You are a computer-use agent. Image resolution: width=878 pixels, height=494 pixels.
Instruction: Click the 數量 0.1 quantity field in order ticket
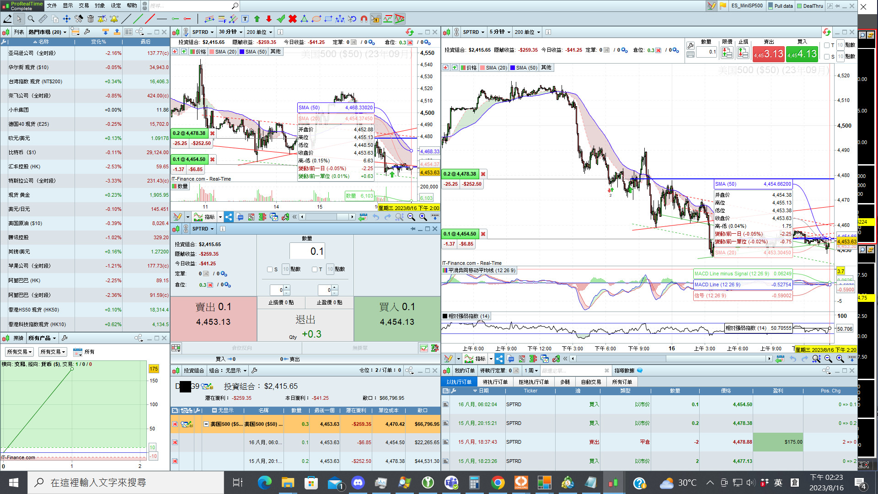(307, 251)
